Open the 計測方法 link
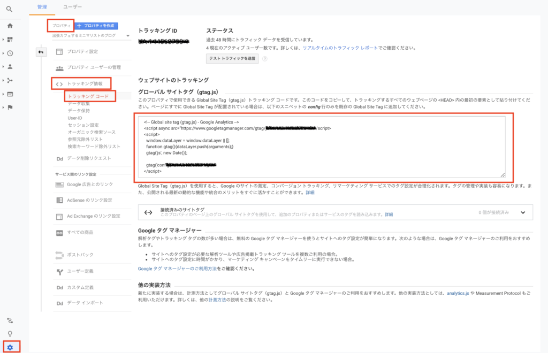 tap(217, 300)
